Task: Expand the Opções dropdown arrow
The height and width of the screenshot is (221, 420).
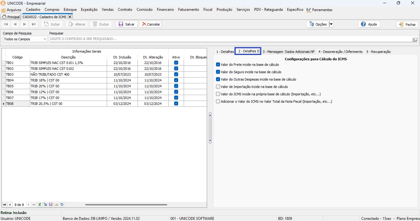Action: click(331, 24)
